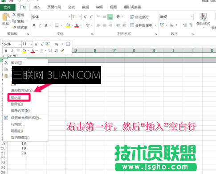Select the Format Painter (格式刷) in the ribbon

point(20,28)
